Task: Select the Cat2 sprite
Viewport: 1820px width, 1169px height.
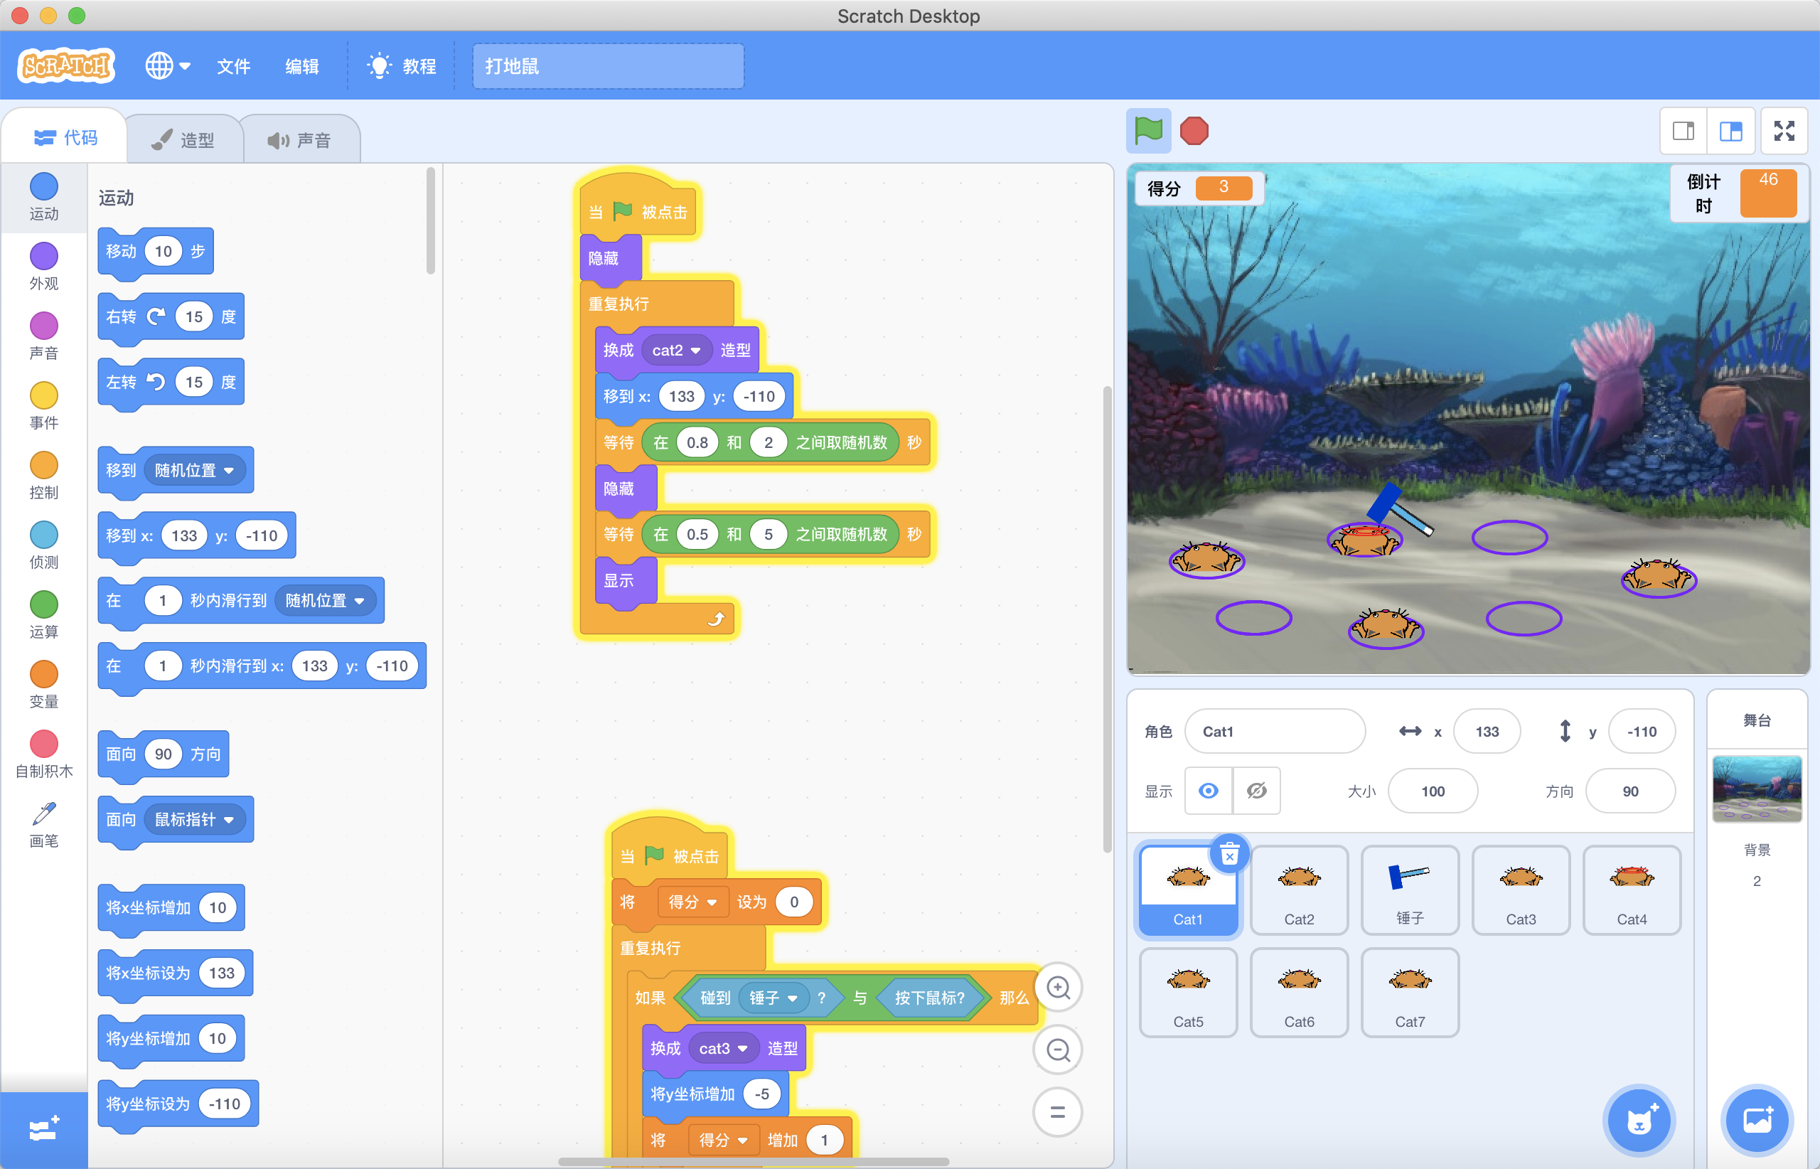Action: 1299,890
